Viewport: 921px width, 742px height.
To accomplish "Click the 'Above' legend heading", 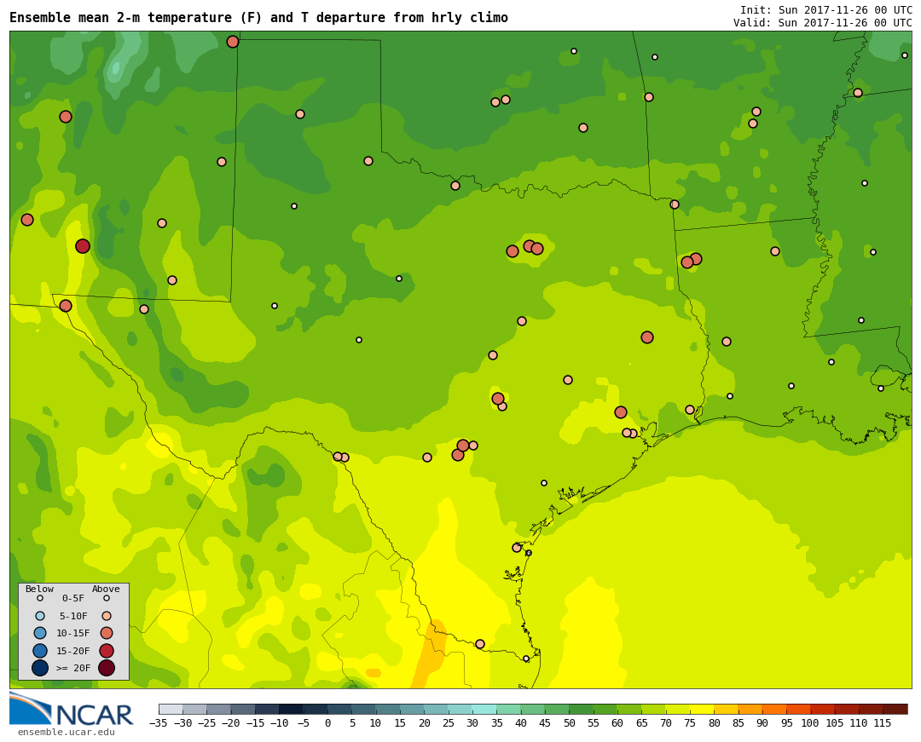I will tap(106, 589).
